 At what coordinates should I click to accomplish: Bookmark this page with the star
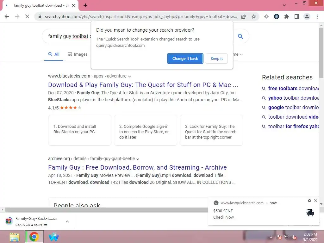pyautogui.click(x=254, y=16)
